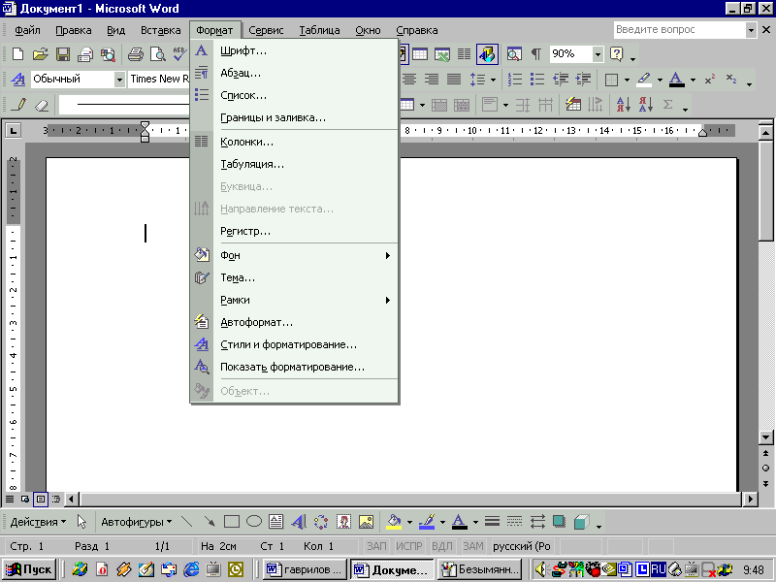776x582 pixels.
Task: Click the Sort Descending icon
Action: click(646, 105)
